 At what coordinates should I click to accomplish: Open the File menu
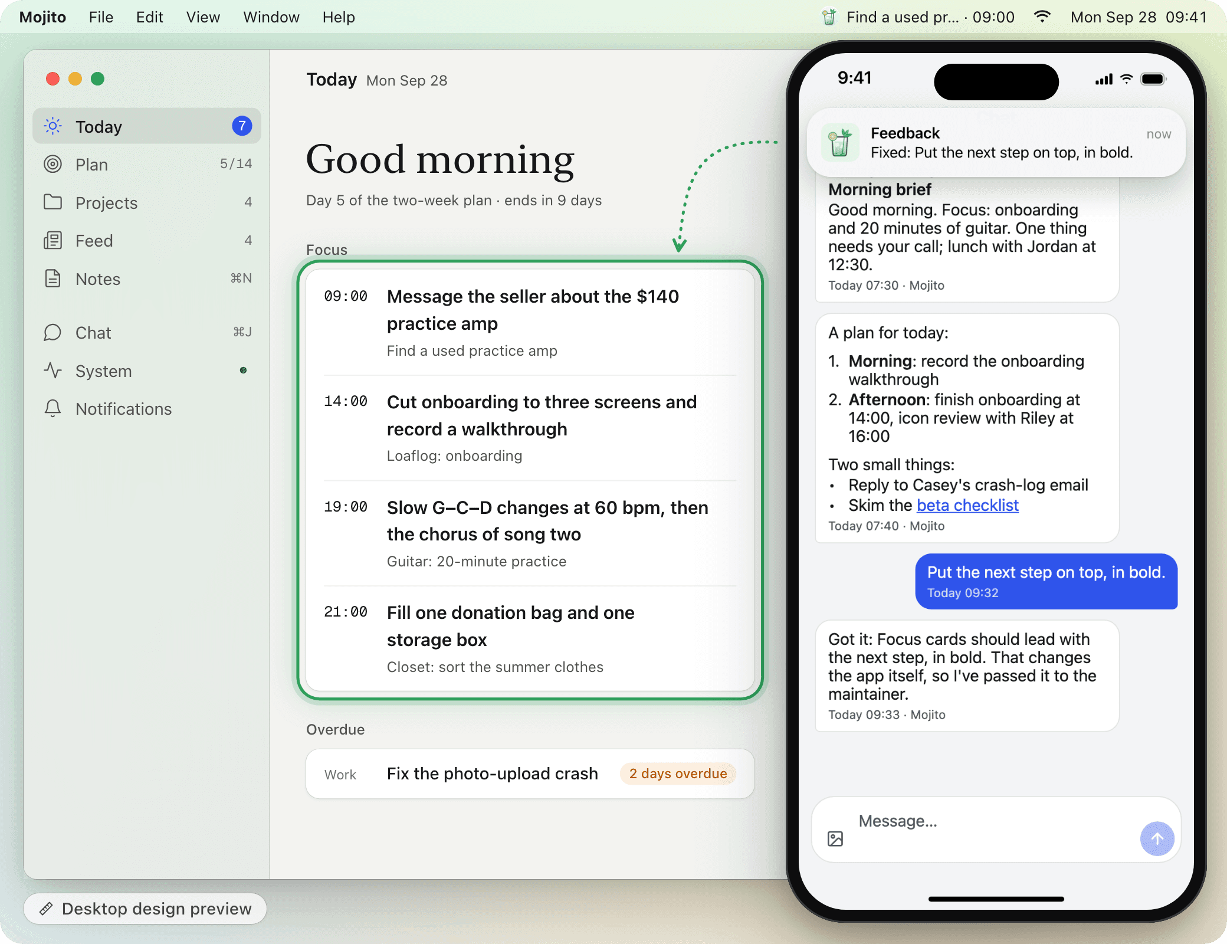[101, 17]
